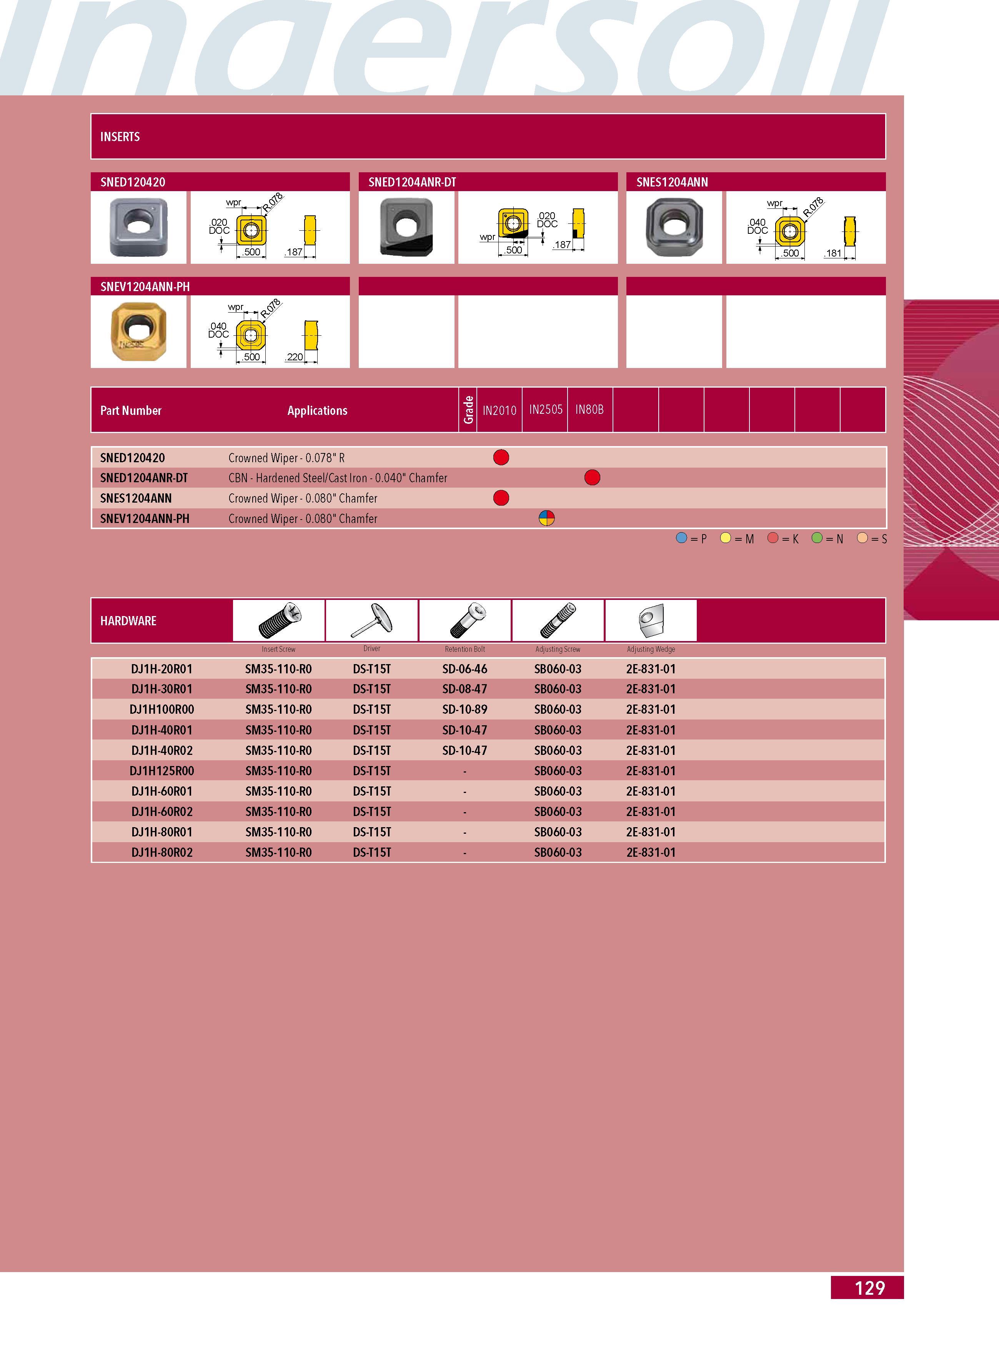Click SD-10-47 in the DJ1H-40R01 row
The height and width of the screenshot is (1349, 999).
465,730
